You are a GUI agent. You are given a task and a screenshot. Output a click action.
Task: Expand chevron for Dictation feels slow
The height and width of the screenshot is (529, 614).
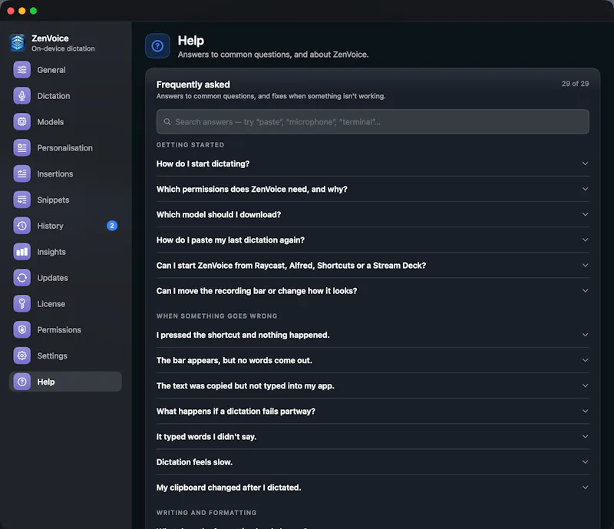tap(585, 462)
